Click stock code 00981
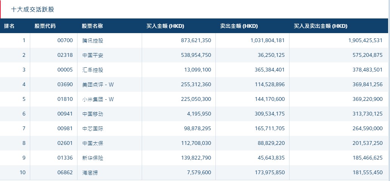 click(65, 129)
